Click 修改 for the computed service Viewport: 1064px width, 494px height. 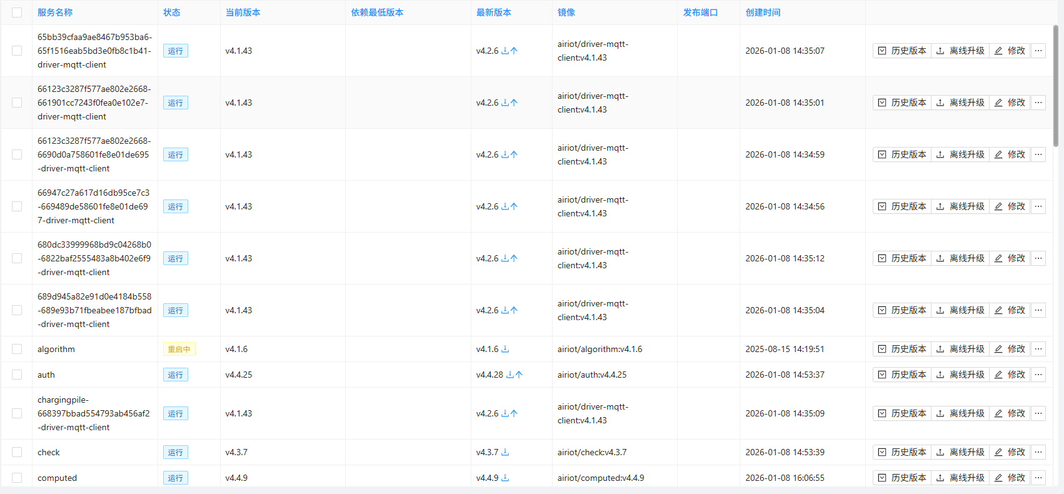(1010, 478)
